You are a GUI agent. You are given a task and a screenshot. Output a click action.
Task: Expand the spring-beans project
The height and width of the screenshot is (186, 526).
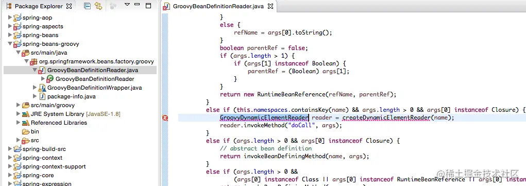click(x=10, y=35)
